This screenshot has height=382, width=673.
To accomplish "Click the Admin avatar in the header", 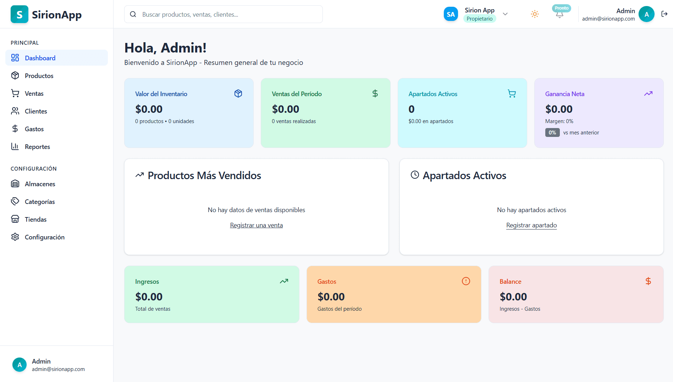I will [646, 14].
